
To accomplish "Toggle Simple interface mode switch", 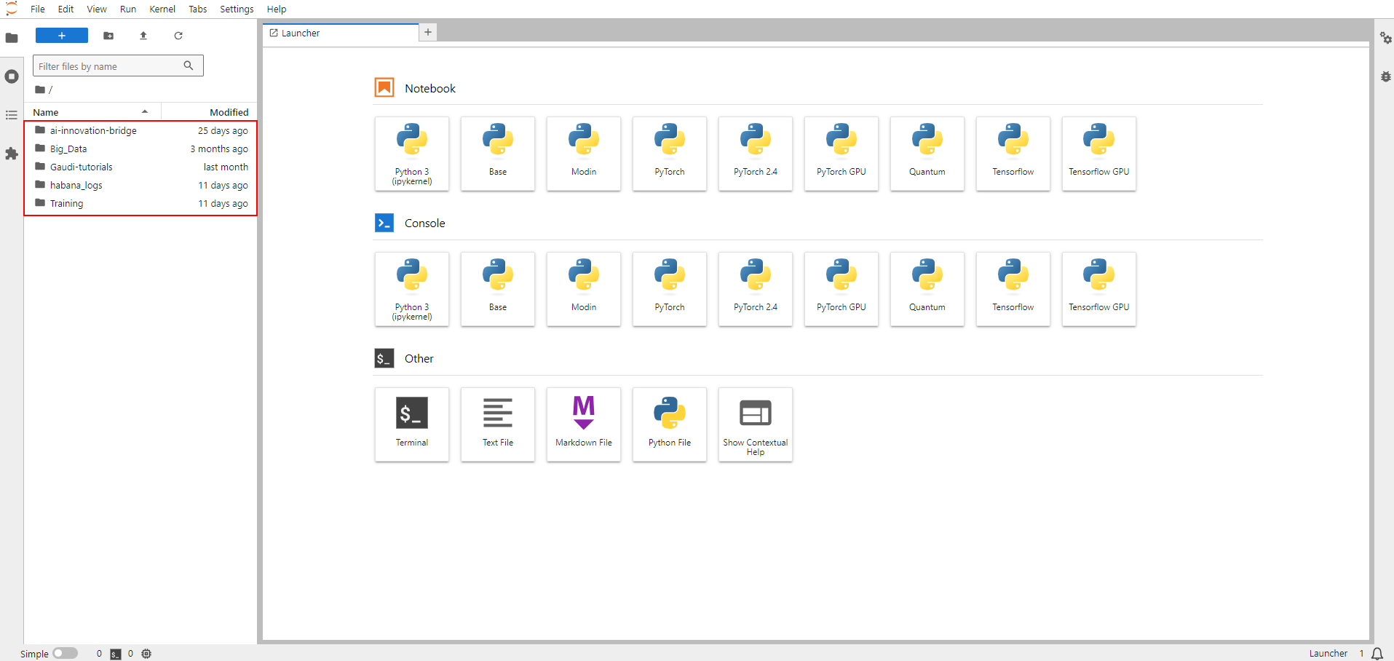I will pyautogui.click(x=65, y=653).
